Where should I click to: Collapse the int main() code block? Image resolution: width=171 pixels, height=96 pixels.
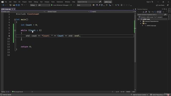tap(15, 19)
